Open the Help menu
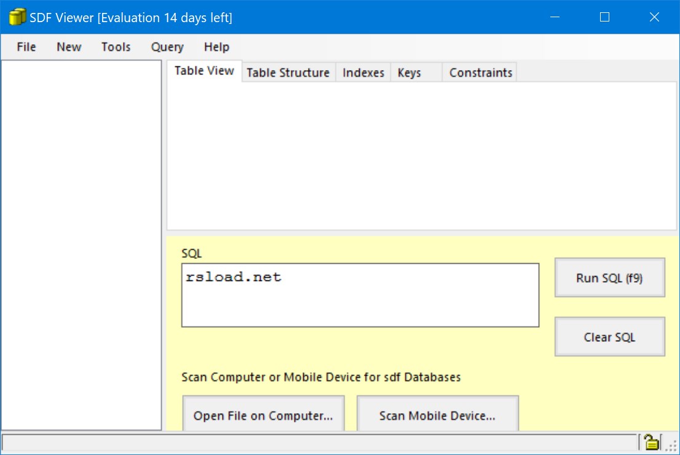The image size is (680, 455). coord(216,47)
